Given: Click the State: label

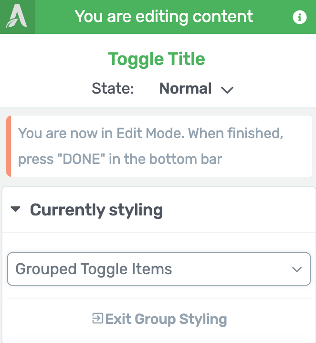Looking at the screenshot, I should [x=113, y=88].
